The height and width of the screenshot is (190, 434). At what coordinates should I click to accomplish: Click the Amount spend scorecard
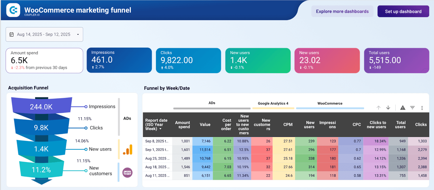tap(44, 60)
